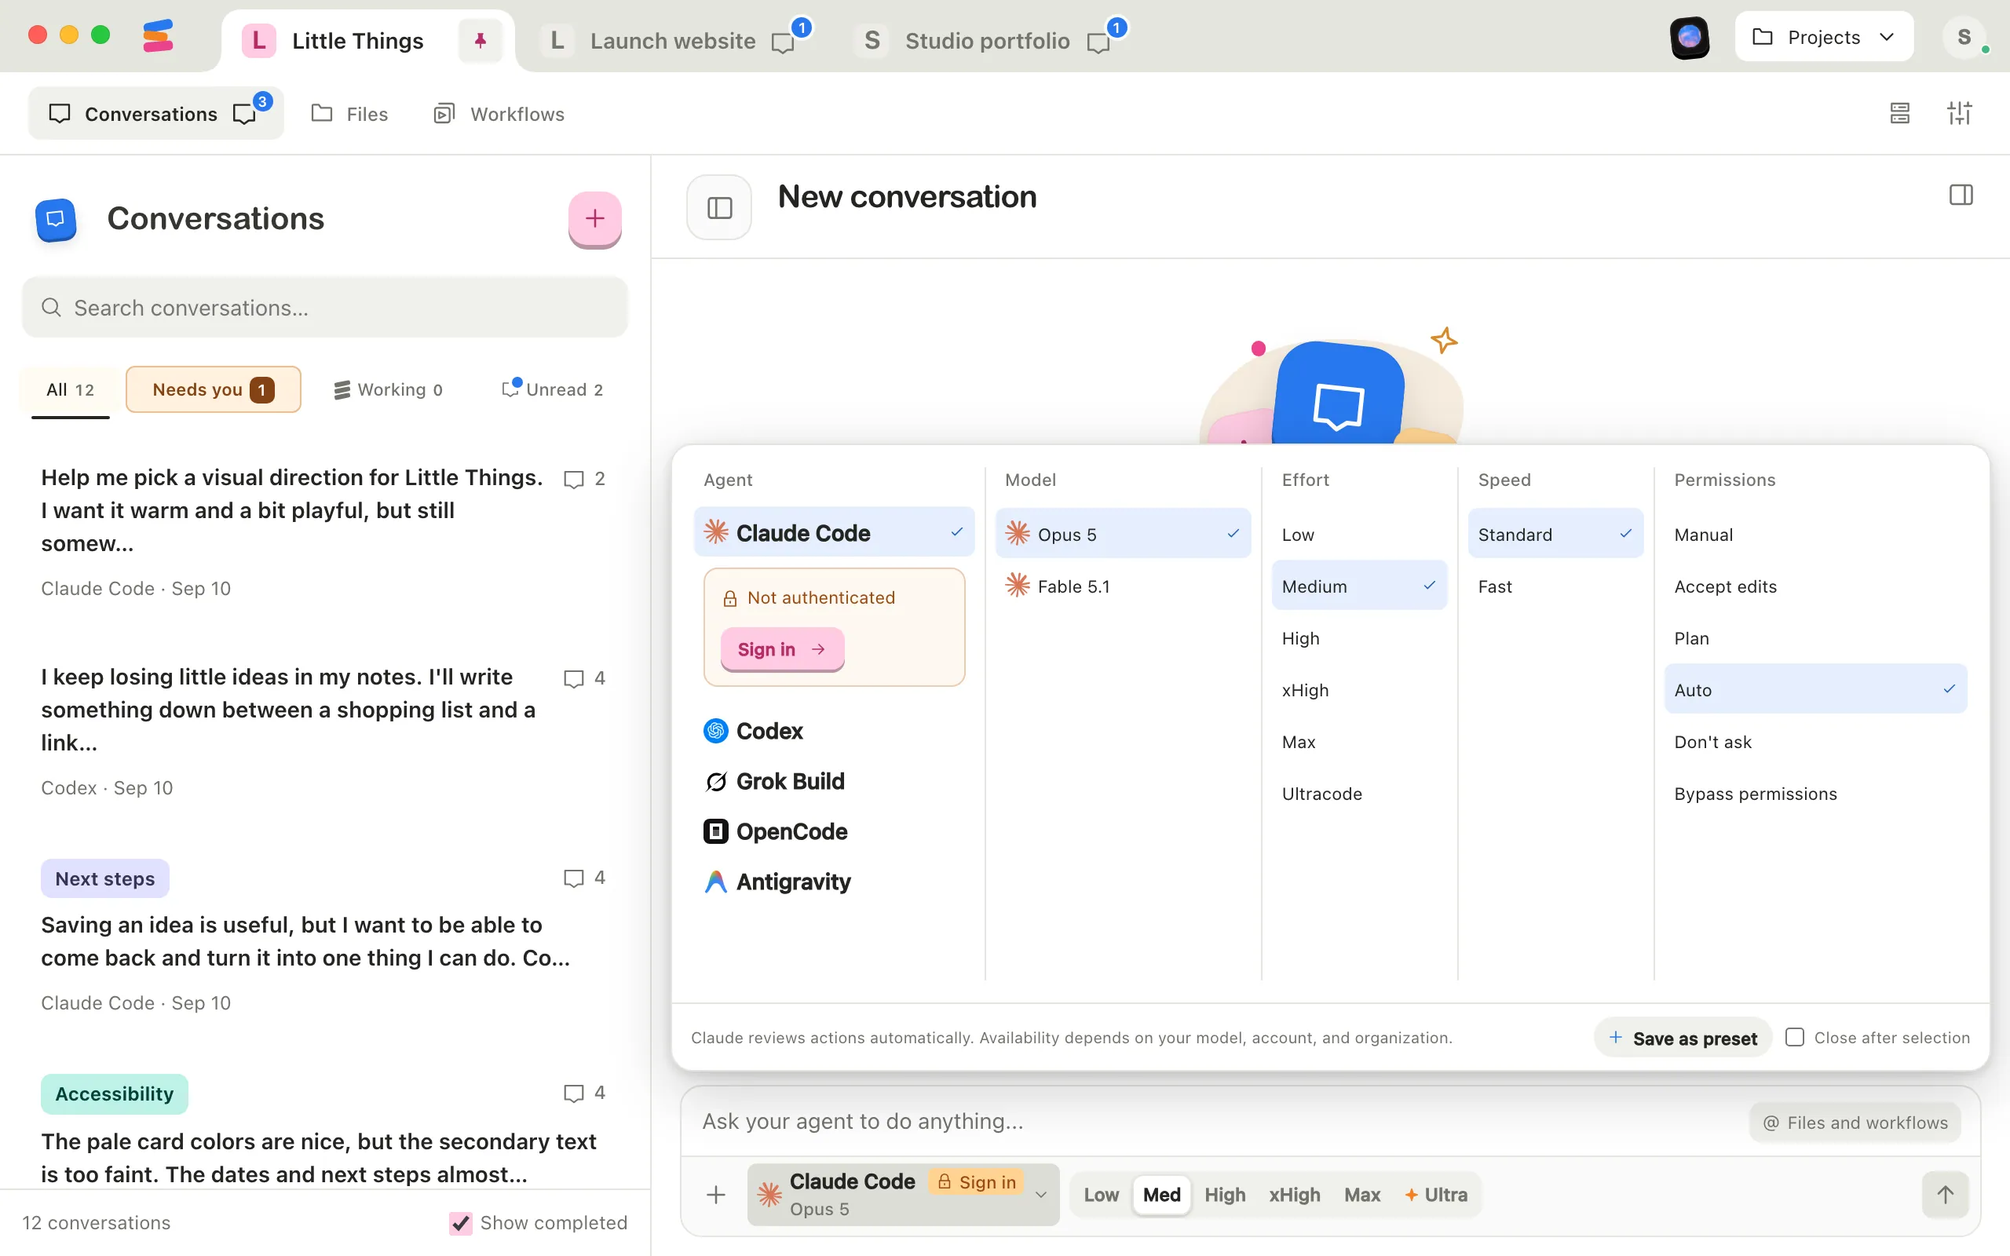Screen dimensions: 2010x1256
Task: Select Bypass permissions option
Action: pyautogui.click(x=1815, y=794)
